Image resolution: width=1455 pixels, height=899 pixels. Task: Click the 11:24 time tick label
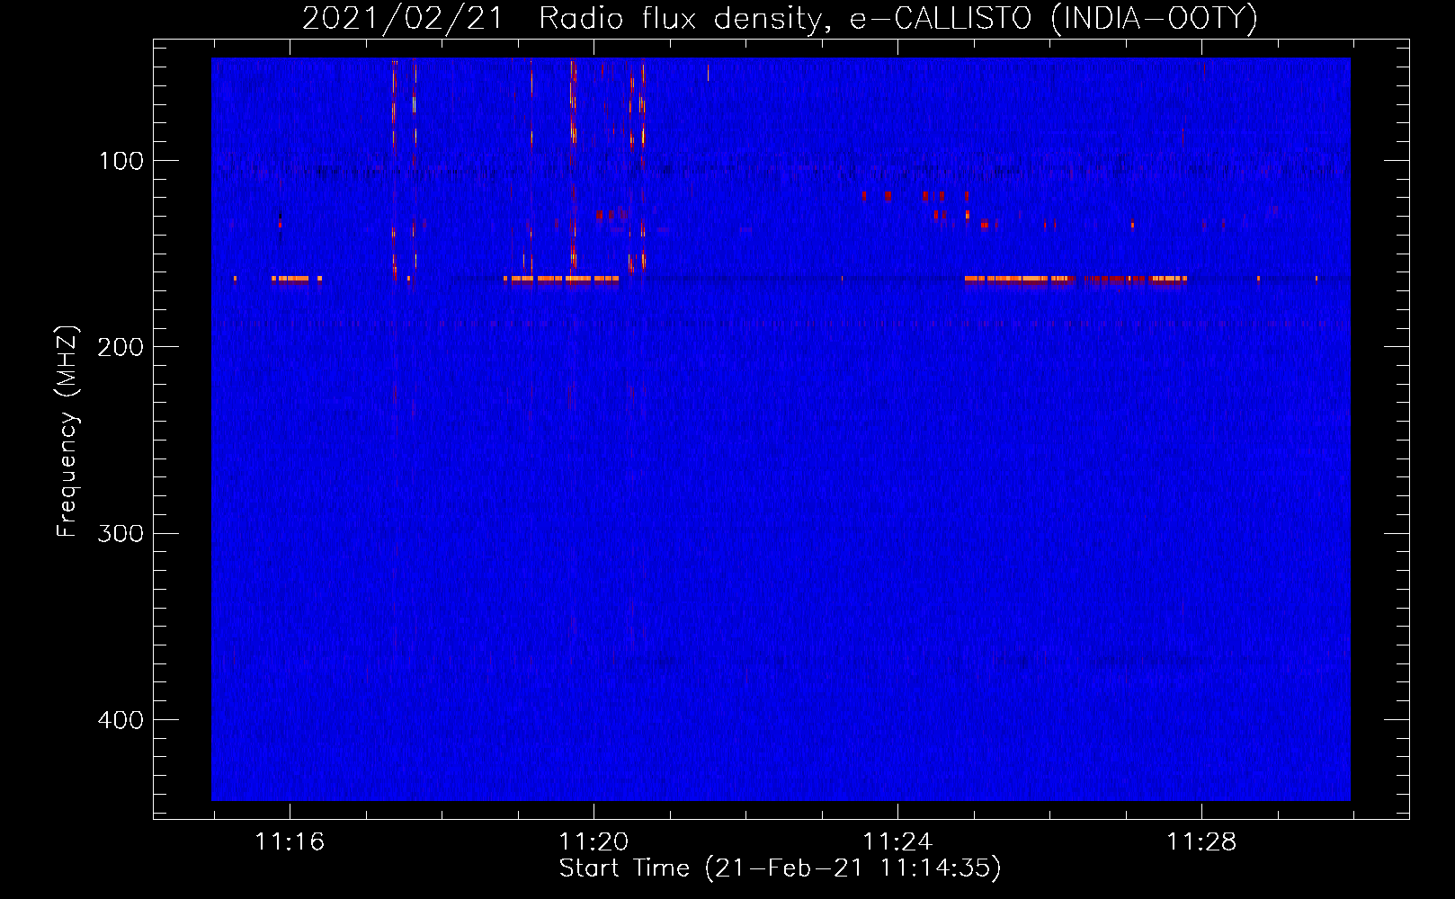(x=897, y=842)
